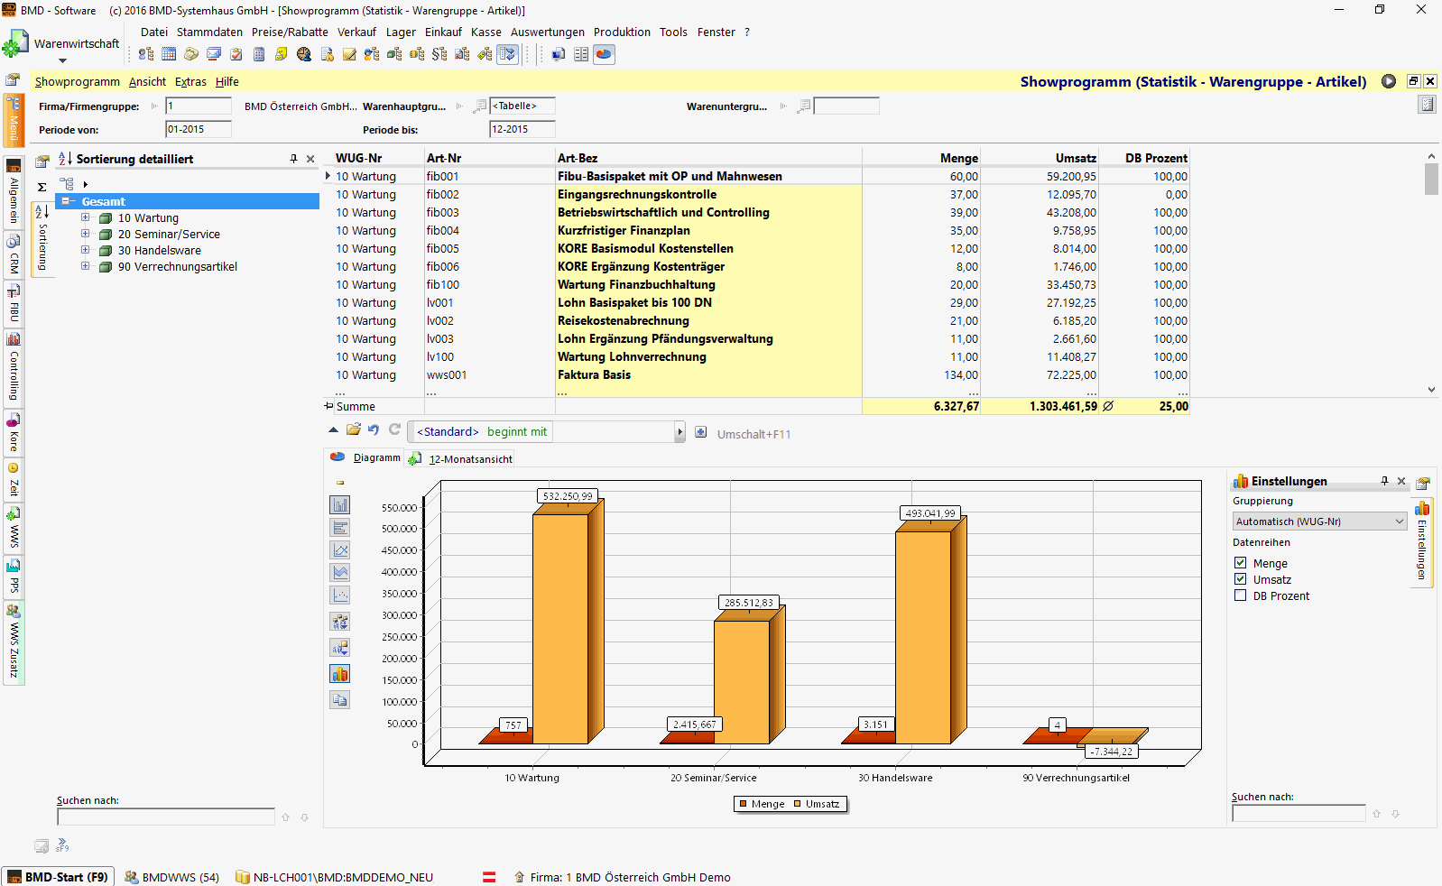The height and width of the screenshot is (886, 1442).
Task: Click the calendar icon in main toolbar
Action: 169,54
